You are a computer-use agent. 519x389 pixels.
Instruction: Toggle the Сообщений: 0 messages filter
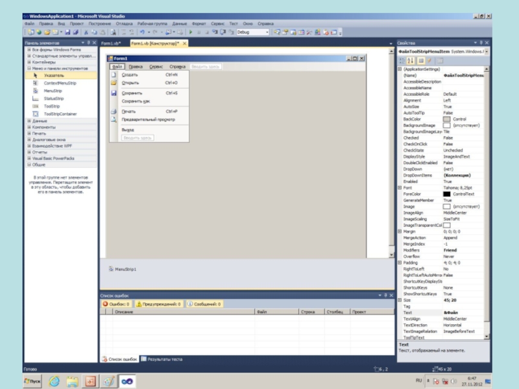click(205, 303)
